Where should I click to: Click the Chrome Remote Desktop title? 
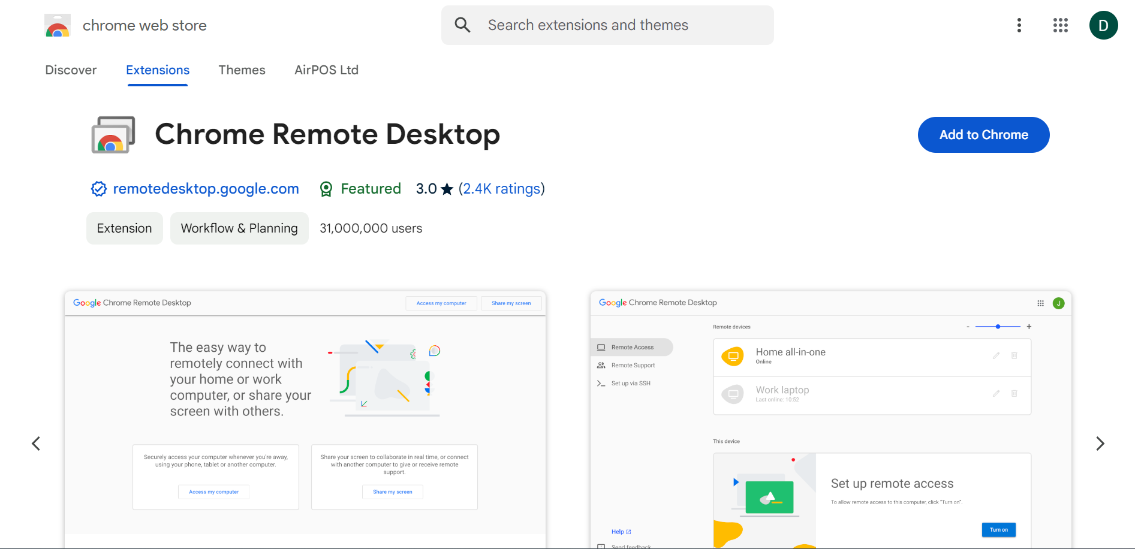[x=327, y=134]
